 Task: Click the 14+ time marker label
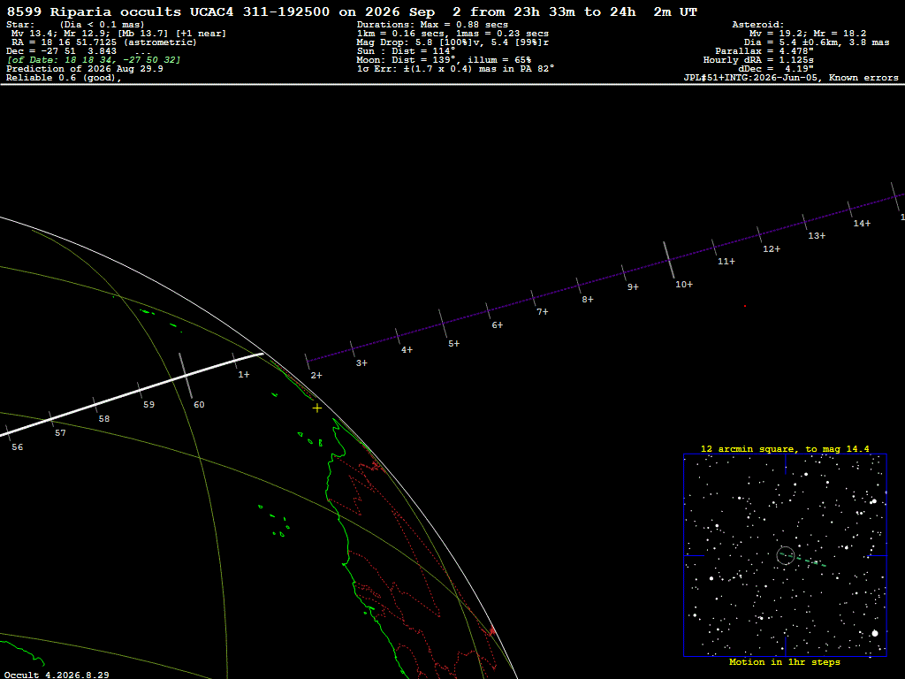[x=862, y=224]
